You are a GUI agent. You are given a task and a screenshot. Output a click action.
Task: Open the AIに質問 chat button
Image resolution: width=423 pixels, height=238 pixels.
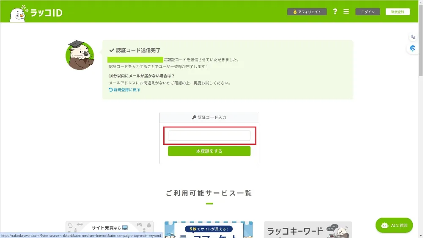point(394,225)
